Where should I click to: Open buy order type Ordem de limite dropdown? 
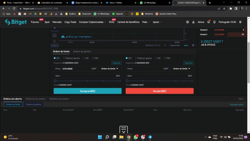(x=110, y=69)
